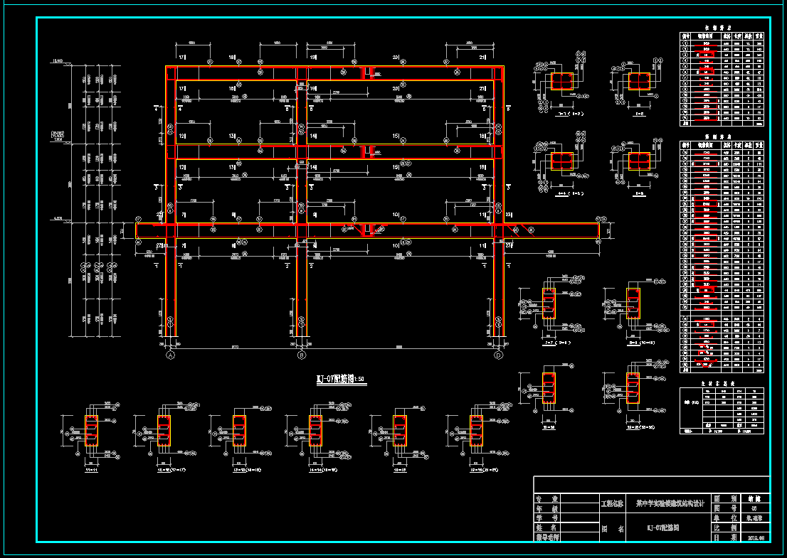Click the 工程名称 cell in title block
The height and width of the screenshot is (558, 787).
point(612,503)
